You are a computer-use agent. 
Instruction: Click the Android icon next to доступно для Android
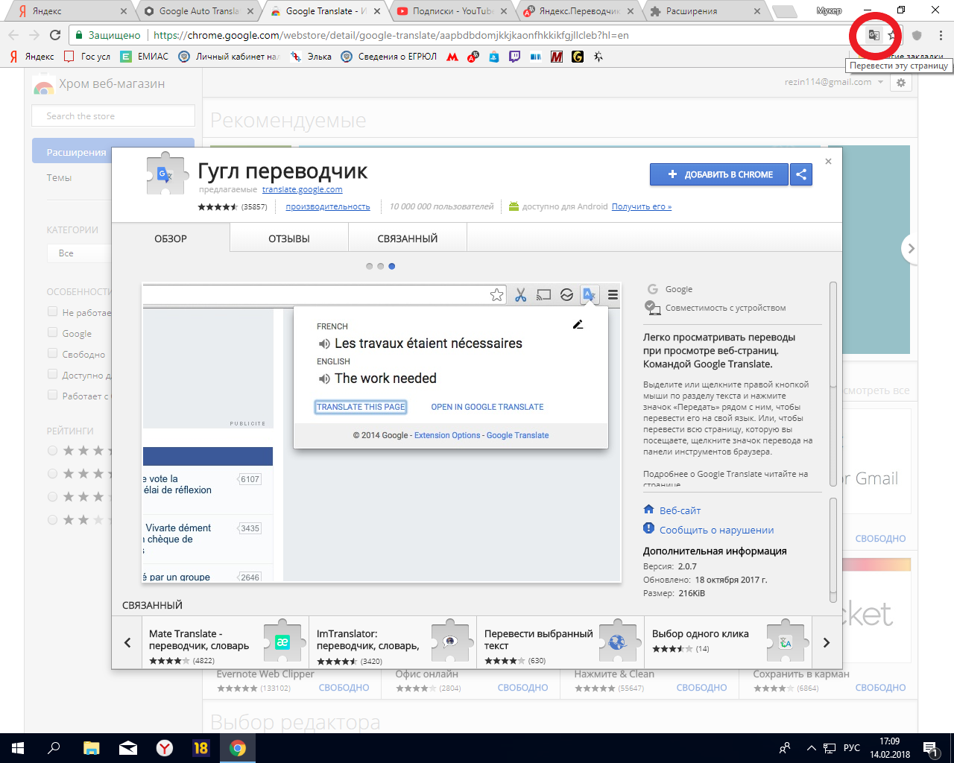[514, 206]
